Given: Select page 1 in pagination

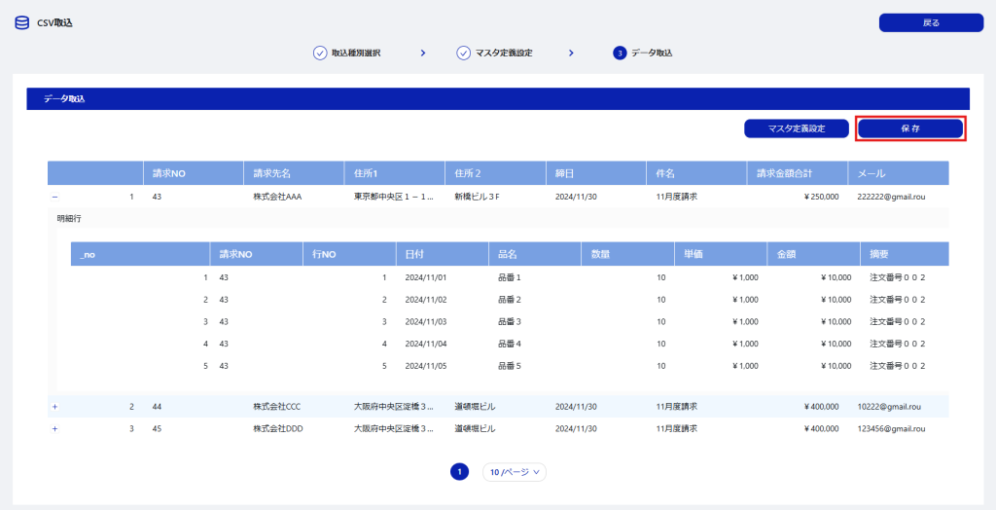Looking at the screenshot, I should tap(459, 472).
